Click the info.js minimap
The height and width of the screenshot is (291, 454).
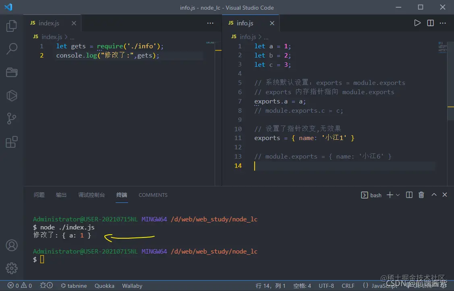point(442,47)
